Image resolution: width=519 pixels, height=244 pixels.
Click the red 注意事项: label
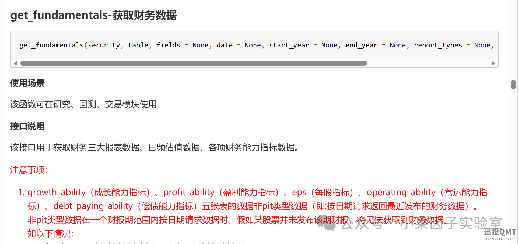pos(29,170)
